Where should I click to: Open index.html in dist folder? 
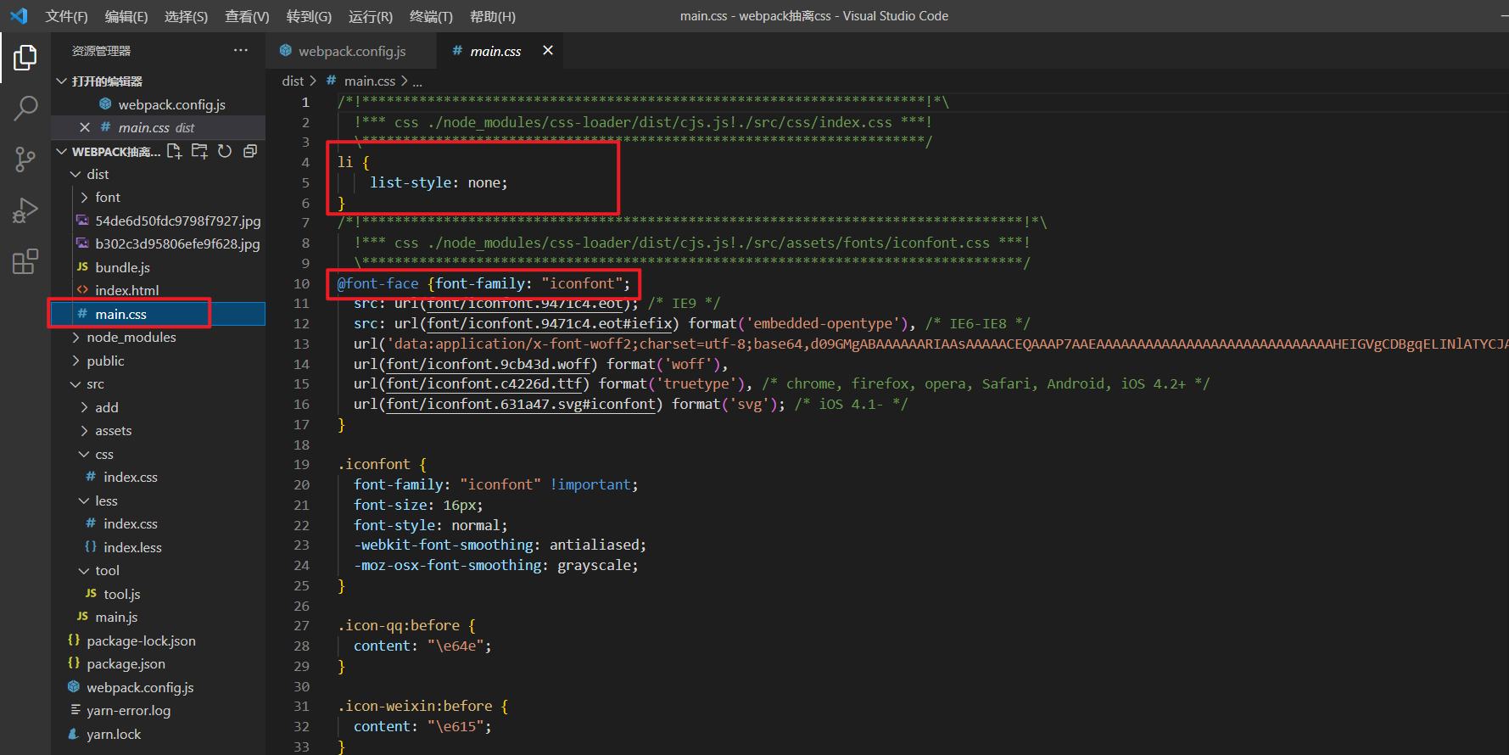pos(158,290)
